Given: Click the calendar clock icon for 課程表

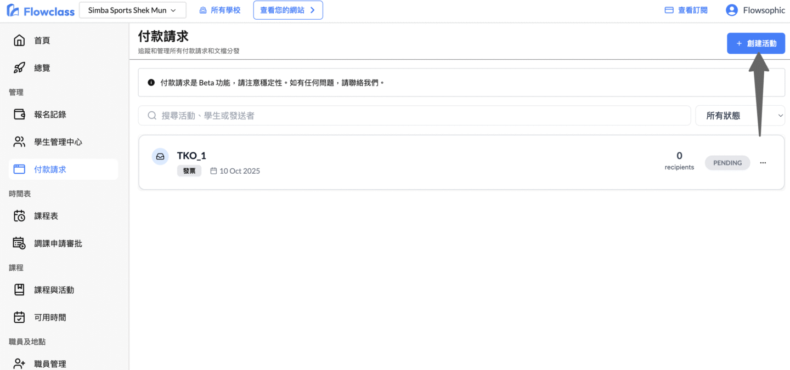Looking at the screenshot, I should 19,216.
